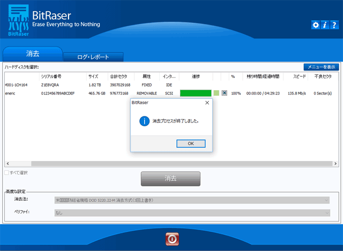The height and width of the screenshot is (251, 343).
Task: Click the 1.82 TB size cell
Action: coord(95,85)
